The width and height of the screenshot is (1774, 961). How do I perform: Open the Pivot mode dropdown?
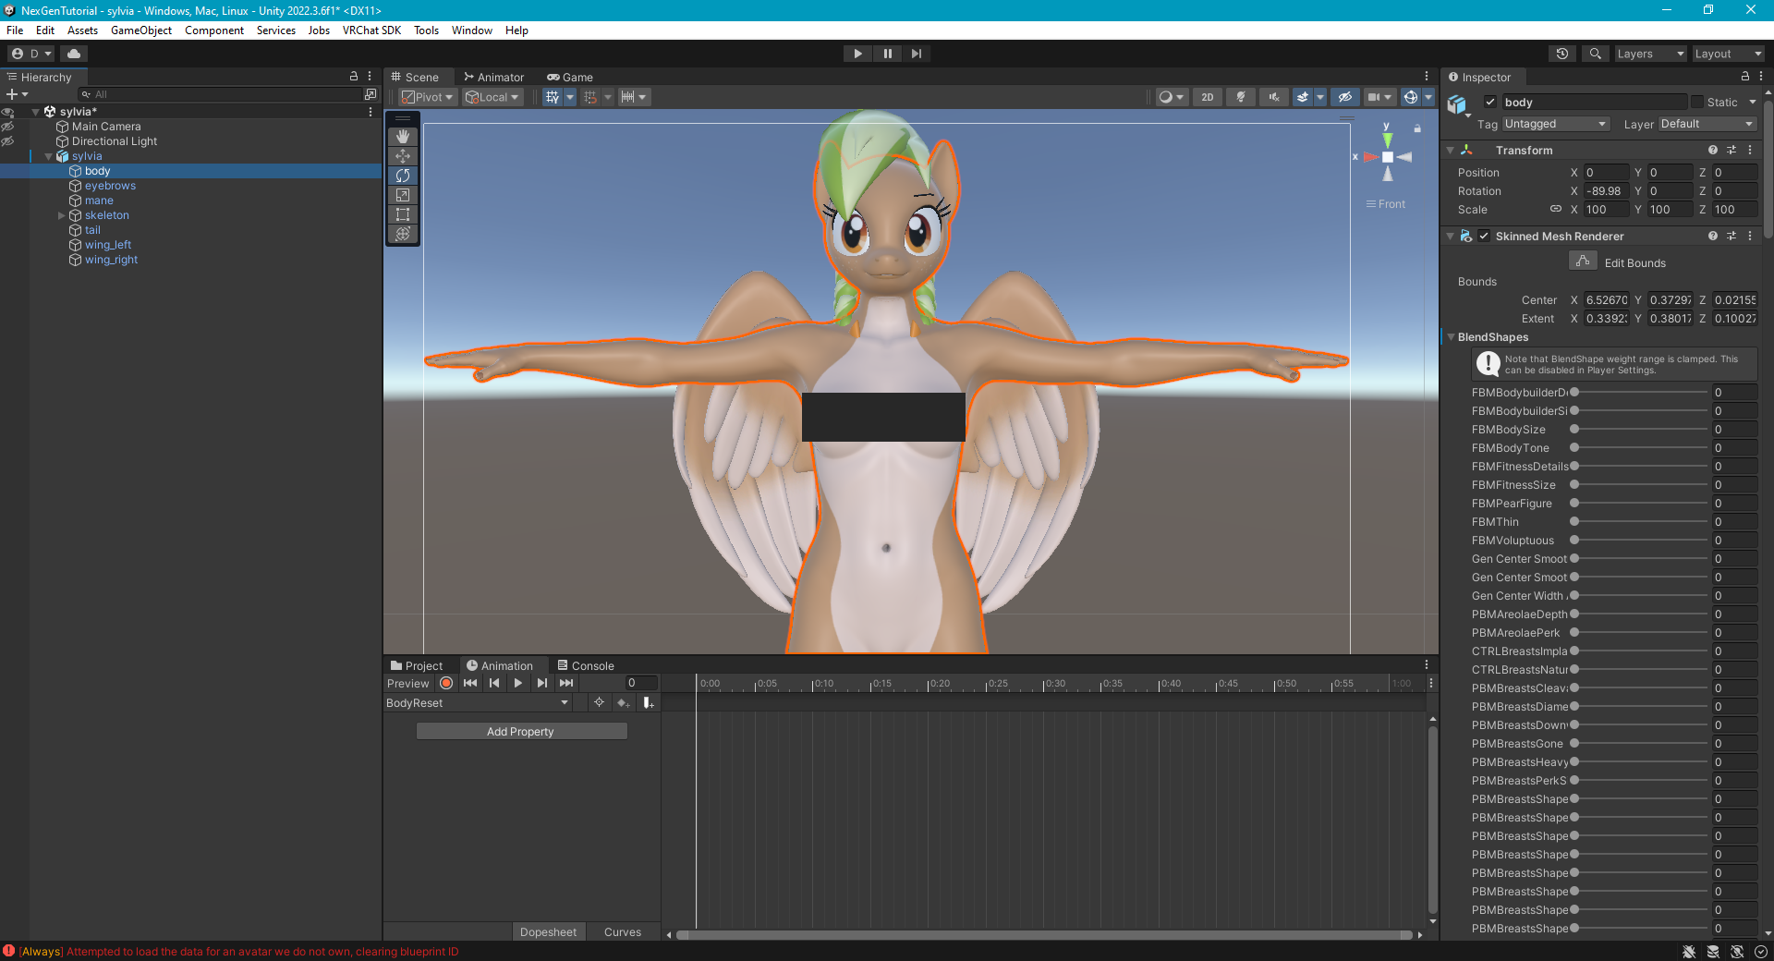tap(428, 97)
